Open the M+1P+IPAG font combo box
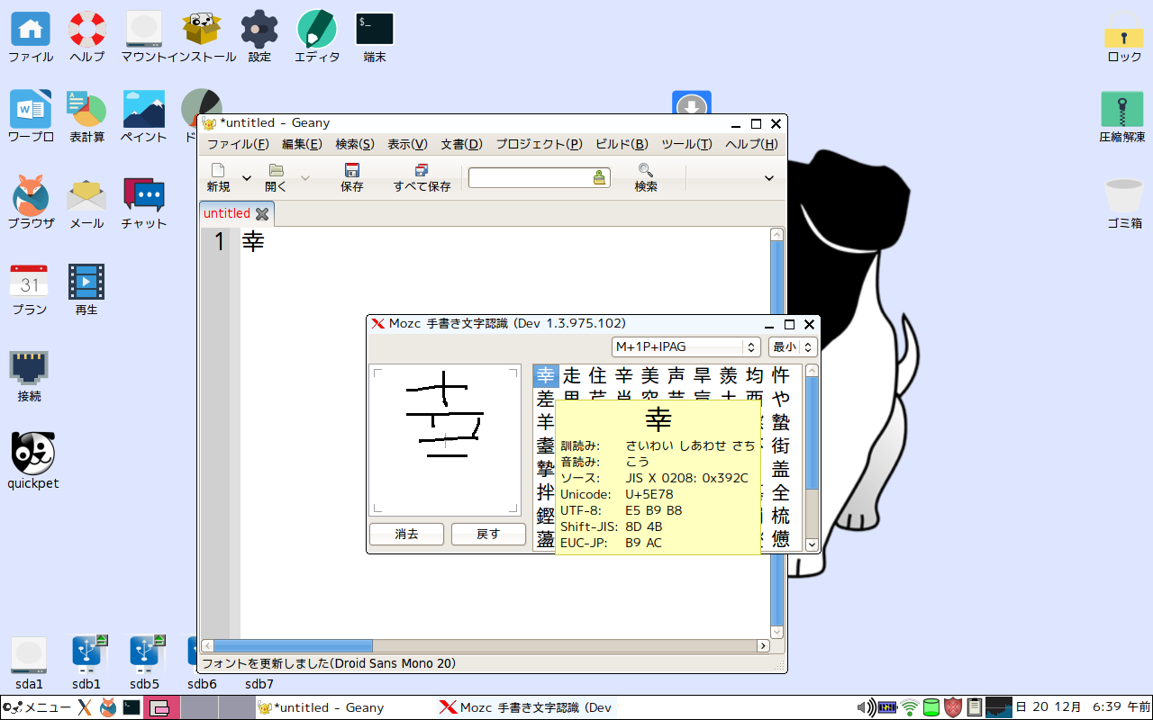This screenshot has width=1153, height=720. [686, 347]
